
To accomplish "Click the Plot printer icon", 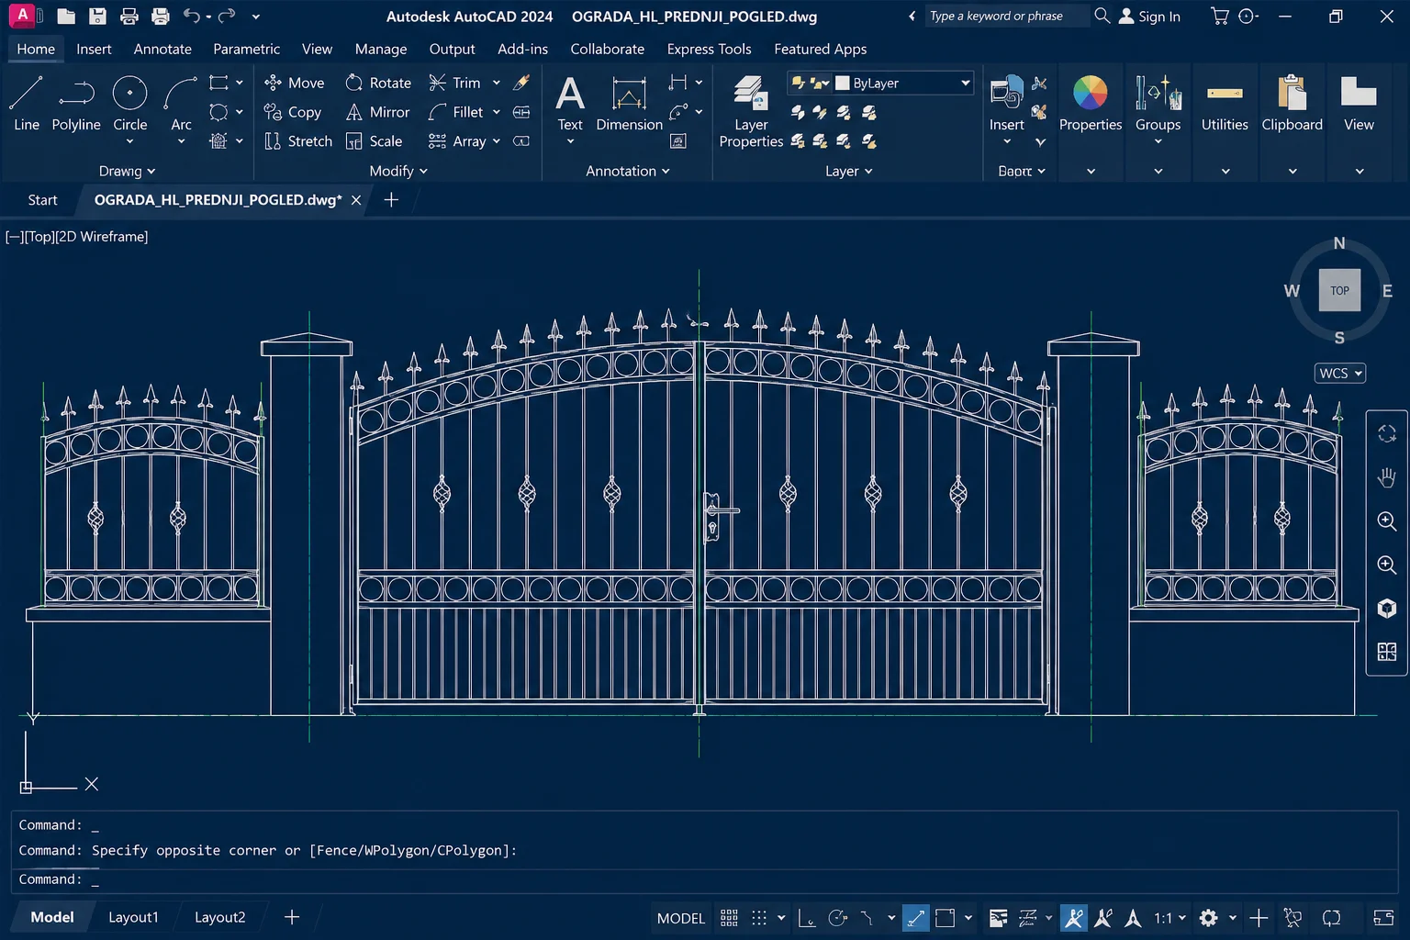I will [x=161, y=16].
